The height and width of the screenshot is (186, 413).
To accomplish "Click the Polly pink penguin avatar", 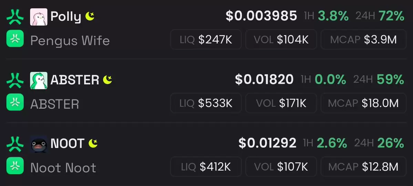I will pyautogui.click(x=39, y=17).
